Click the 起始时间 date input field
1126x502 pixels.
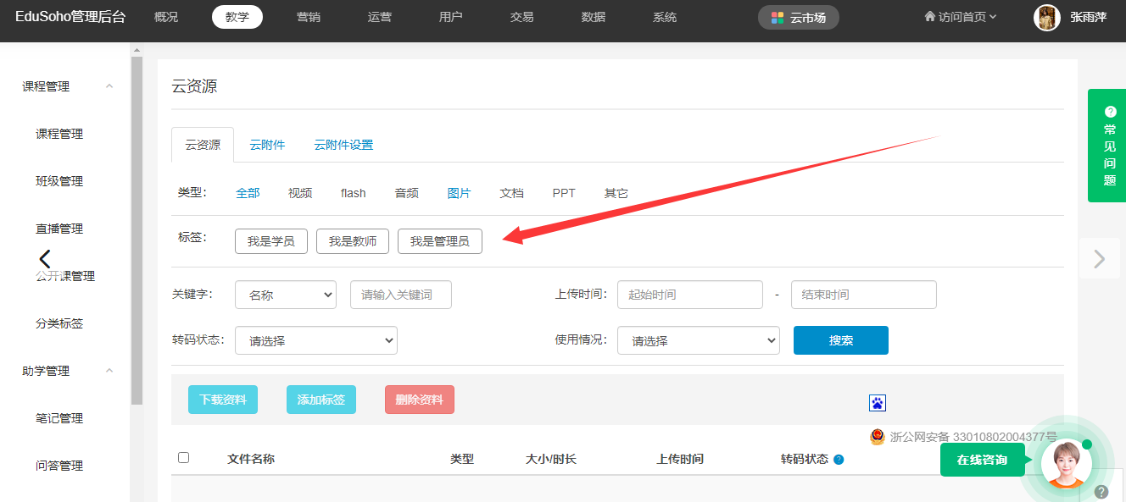689,295
